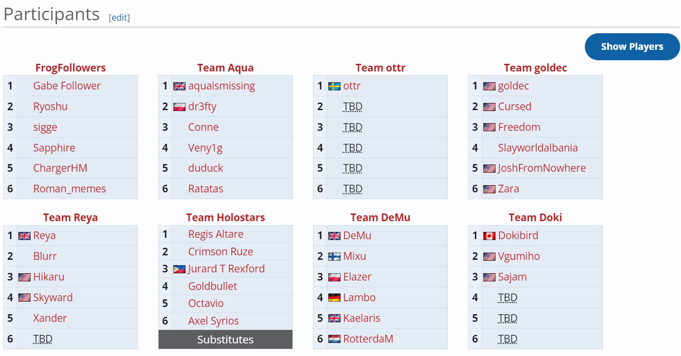Screen dimensions: 681x356
Task: Open the edit link beside Participants
Action: tap(119, 18)
